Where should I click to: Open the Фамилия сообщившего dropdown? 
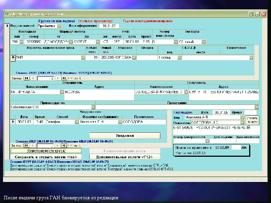[120, 122]
